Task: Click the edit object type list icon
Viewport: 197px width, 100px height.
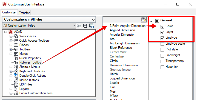Action: [144, 20]
